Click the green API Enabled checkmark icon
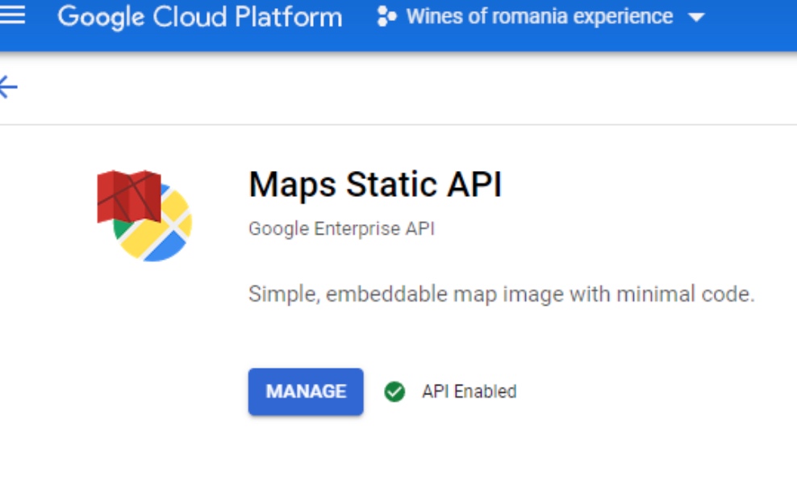 click(x=394, y=392)
